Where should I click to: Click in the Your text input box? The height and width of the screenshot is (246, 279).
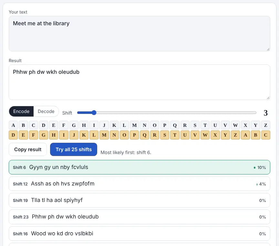139,34
